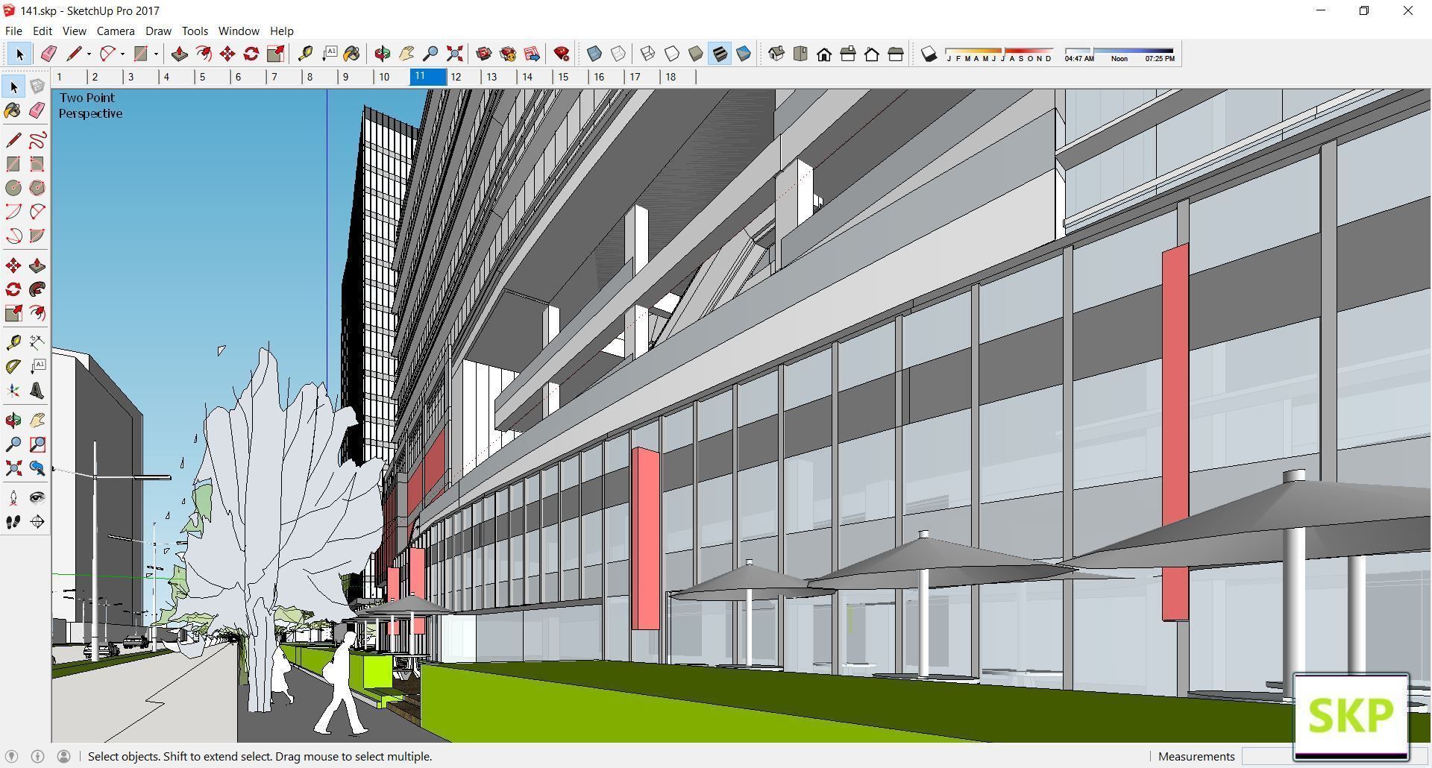Expand the Arc tool dropdown arrow
Viewport: 1432px width, 768px height.
tap(122, 54)
